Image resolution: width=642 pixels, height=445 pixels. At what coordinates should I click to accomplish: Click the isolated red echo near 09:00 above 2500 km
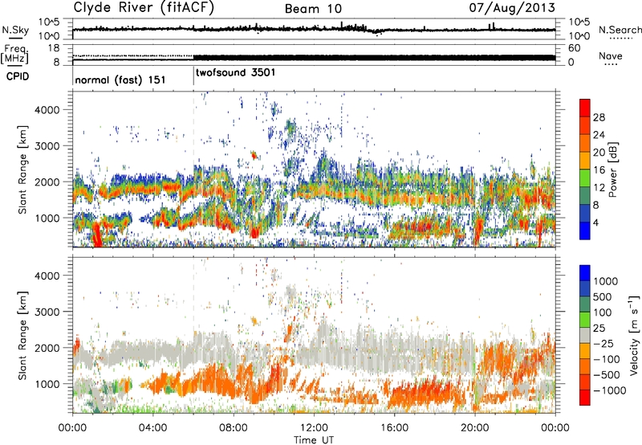(x=254, y=155)
